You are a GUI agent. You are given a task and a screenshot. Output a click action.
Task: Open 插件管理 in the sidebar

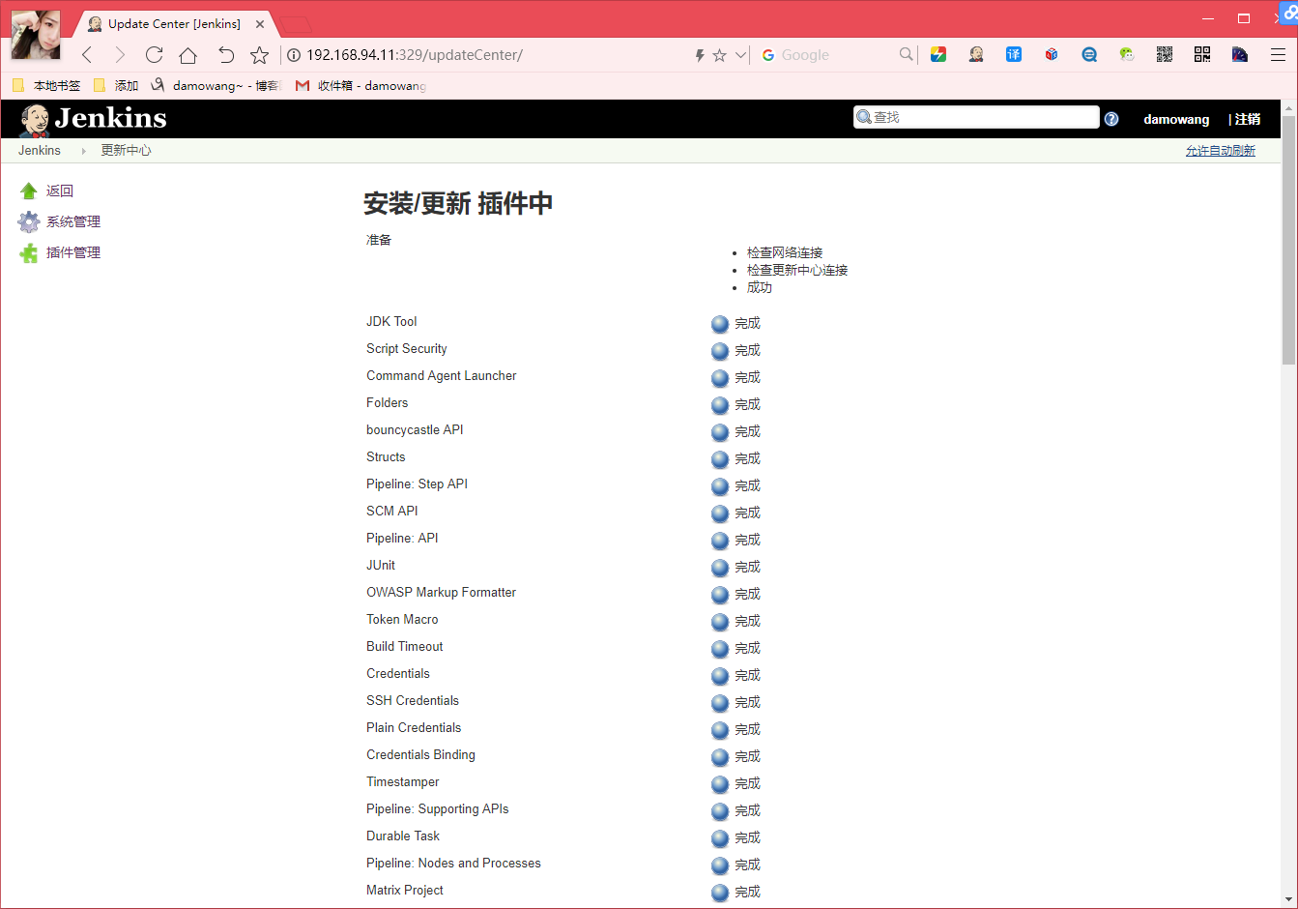(x=73, y=252)
